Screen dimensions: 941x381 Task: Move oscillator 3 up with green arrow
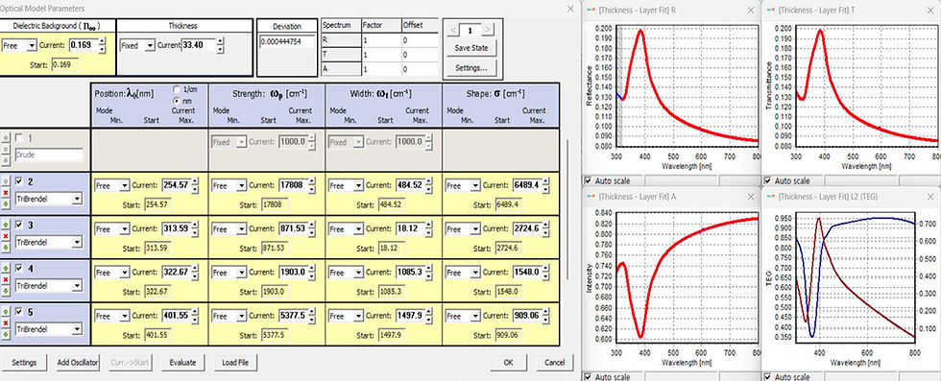click(6, 224)
